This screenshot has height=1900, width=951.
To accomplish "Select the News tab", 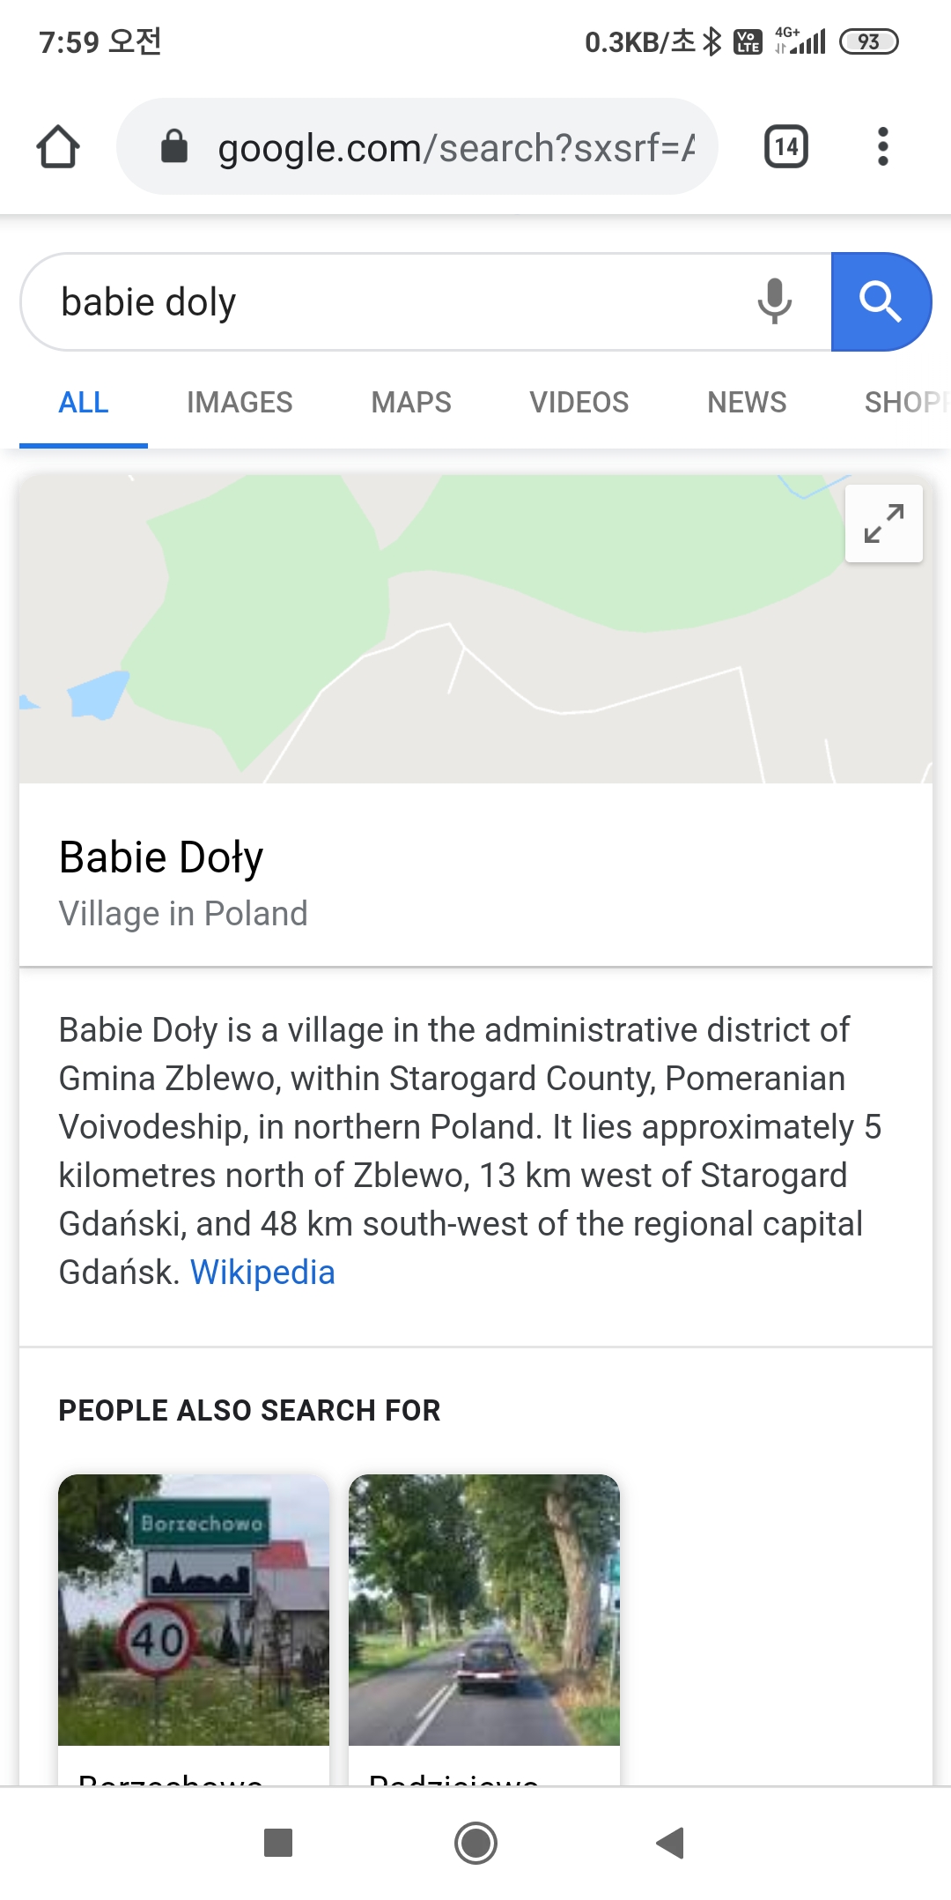I will pos(747,403).
